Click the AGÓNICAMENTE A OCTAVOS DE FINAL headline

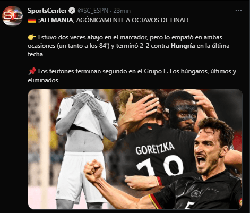[x=133, y=20]
